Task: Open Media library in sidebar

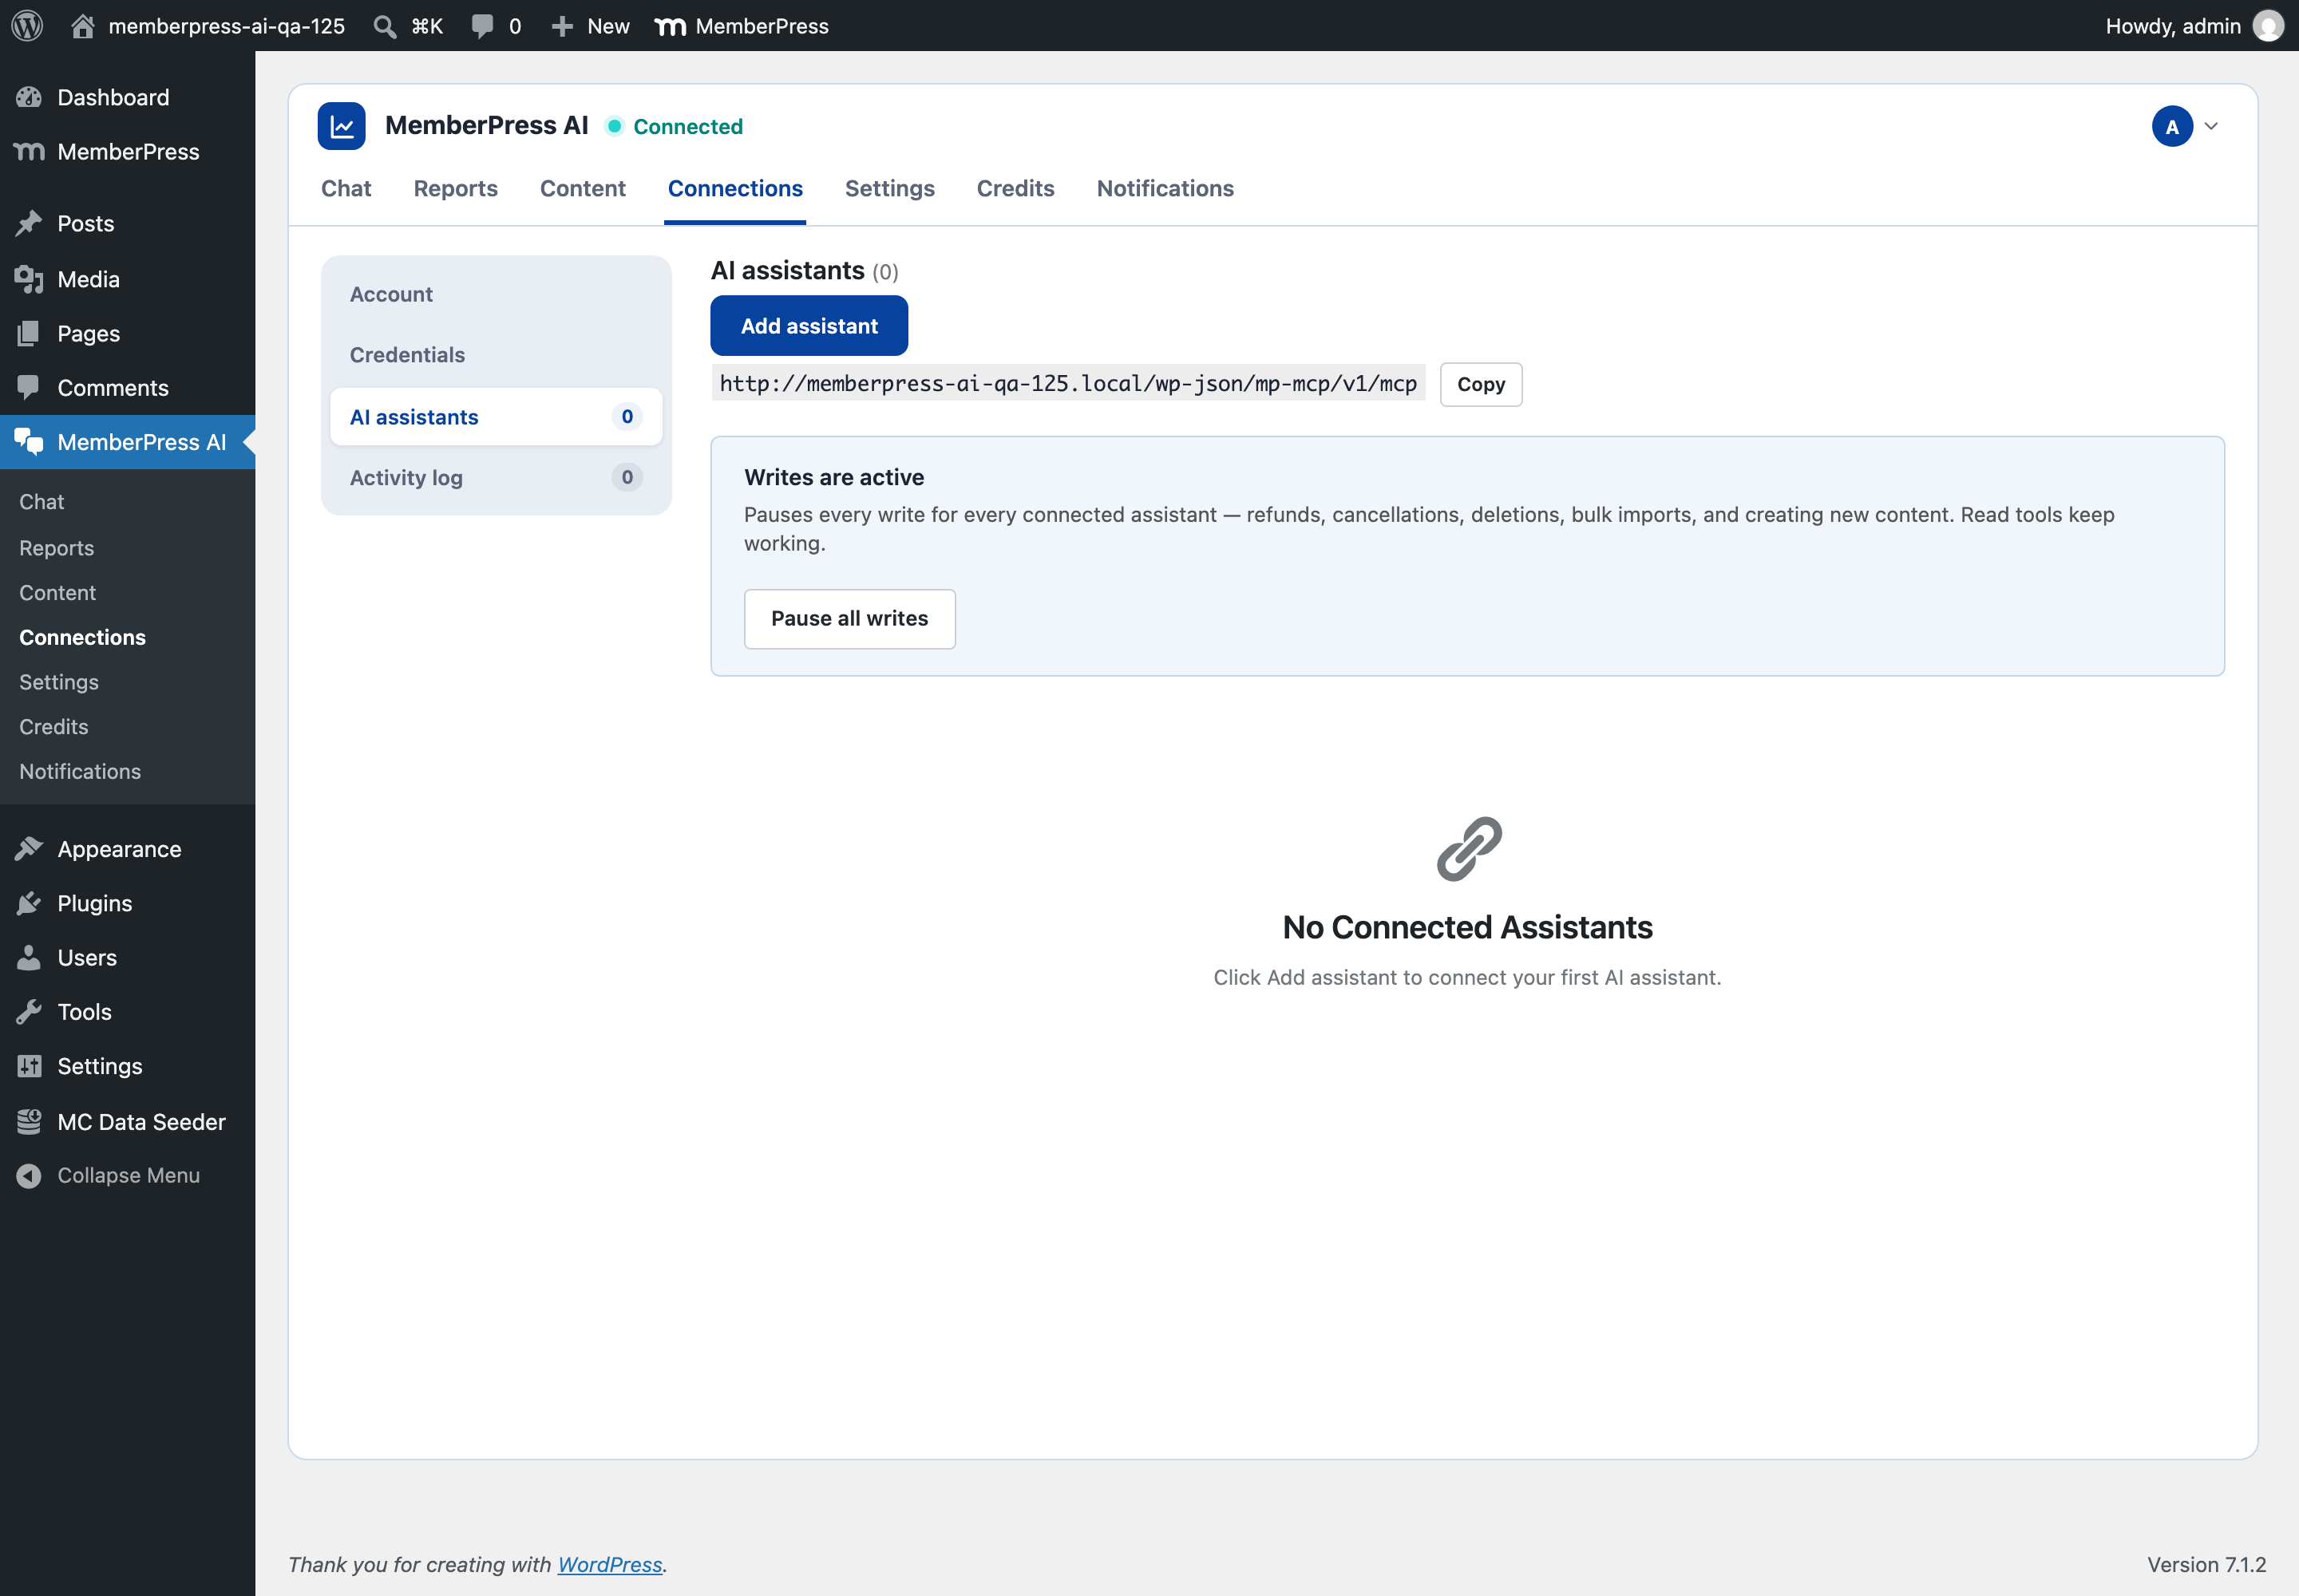Action: coord(127,279)
